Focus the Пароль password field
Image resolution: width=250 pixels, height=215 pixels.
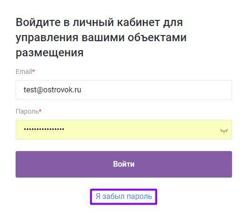click(124, 130)
